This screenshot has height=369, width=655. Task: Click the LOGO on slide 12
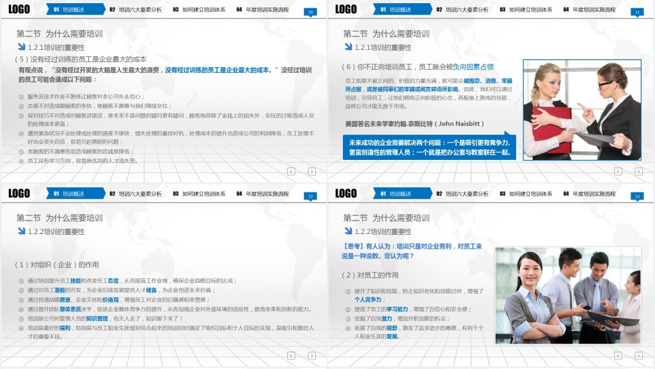(x=19, y=193)
